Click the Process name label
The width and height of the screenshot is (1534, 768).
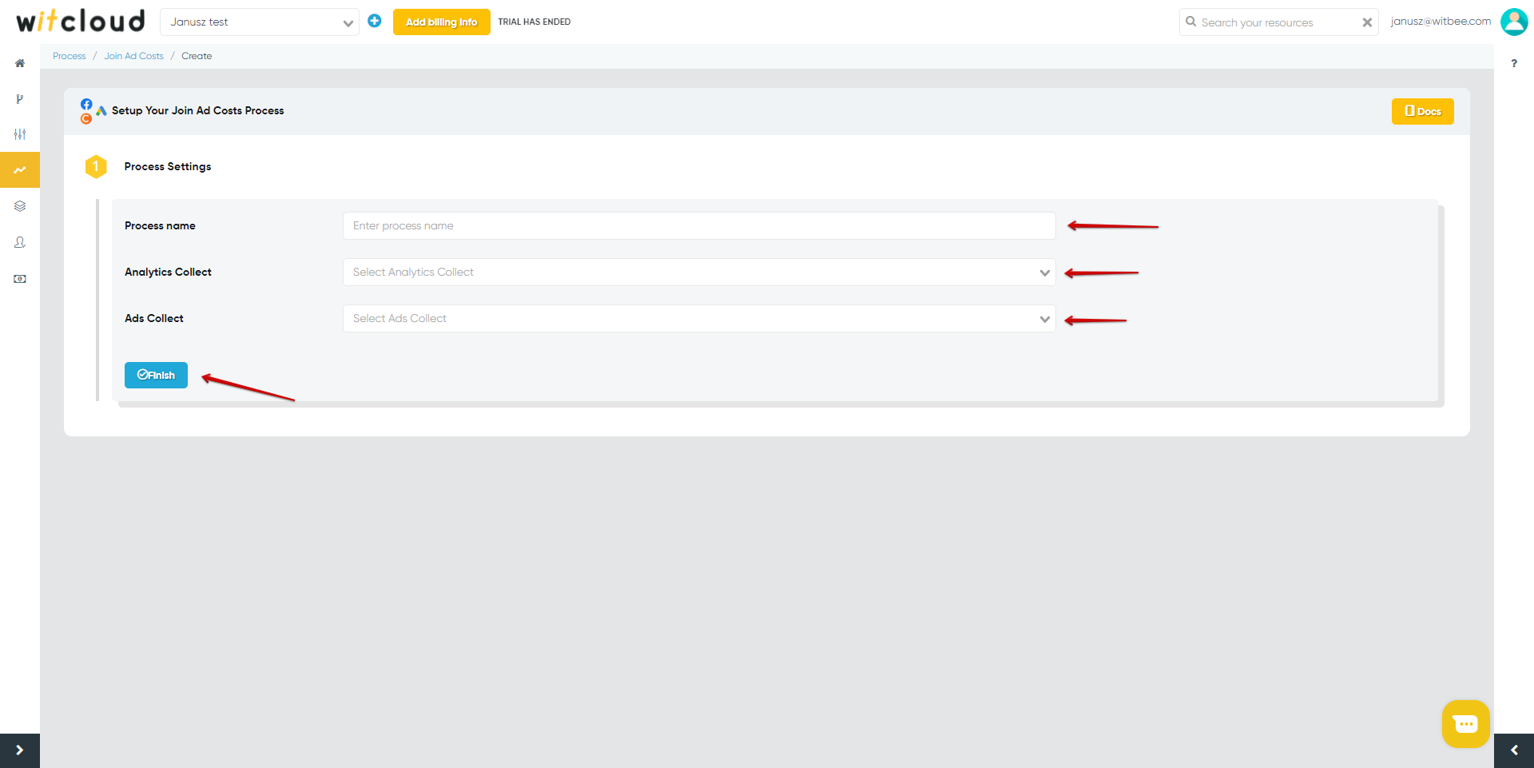(x=160, y=226)
